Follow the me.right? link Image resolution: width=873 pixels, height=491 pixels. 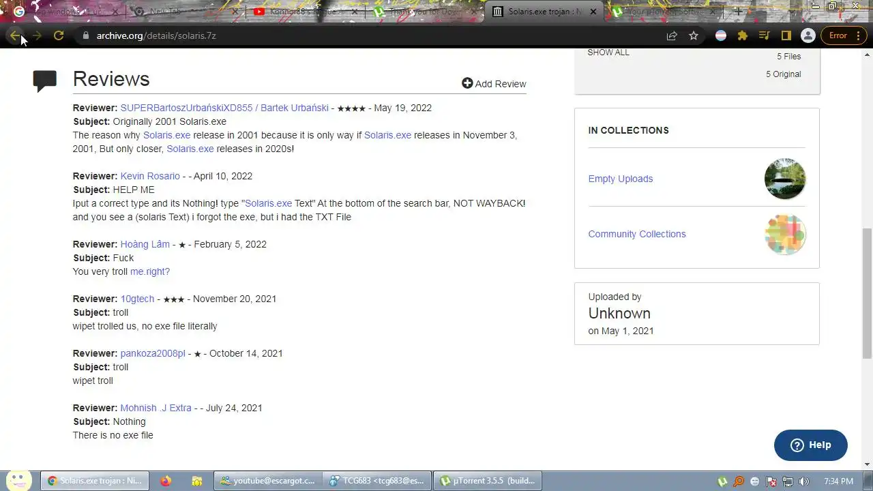tap(150, 271)
